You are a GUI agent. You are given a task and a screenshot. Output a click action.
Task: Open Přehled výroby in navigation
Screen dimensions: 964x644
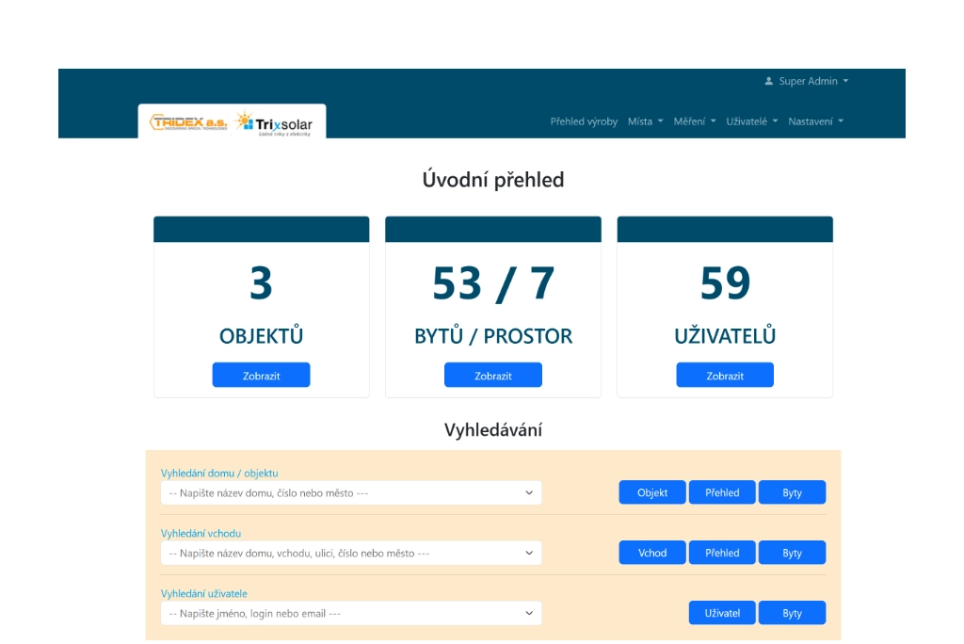(584, 121)
